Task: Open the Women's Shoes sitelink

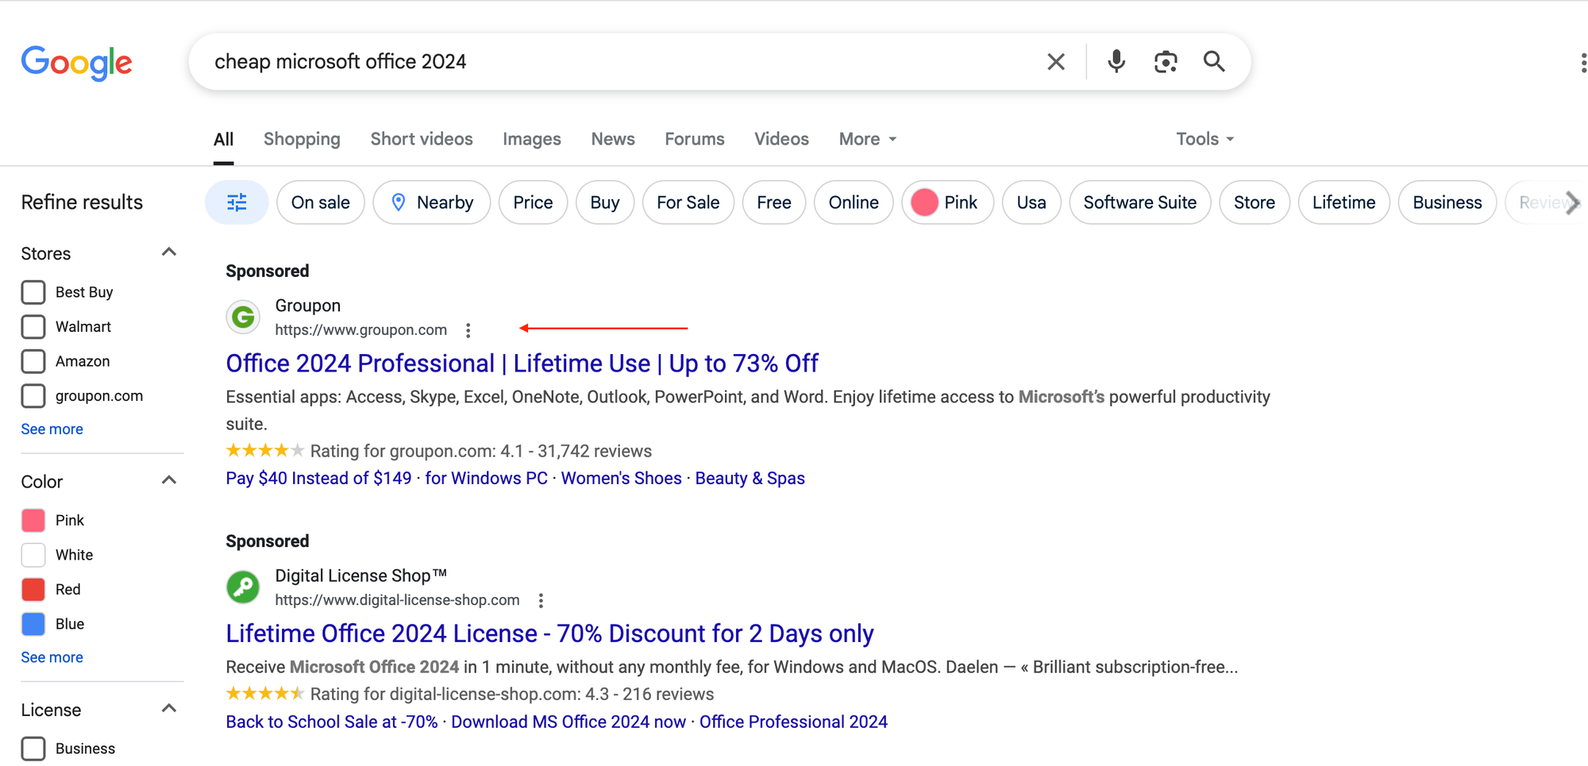Action: click(x=621, y=479)
